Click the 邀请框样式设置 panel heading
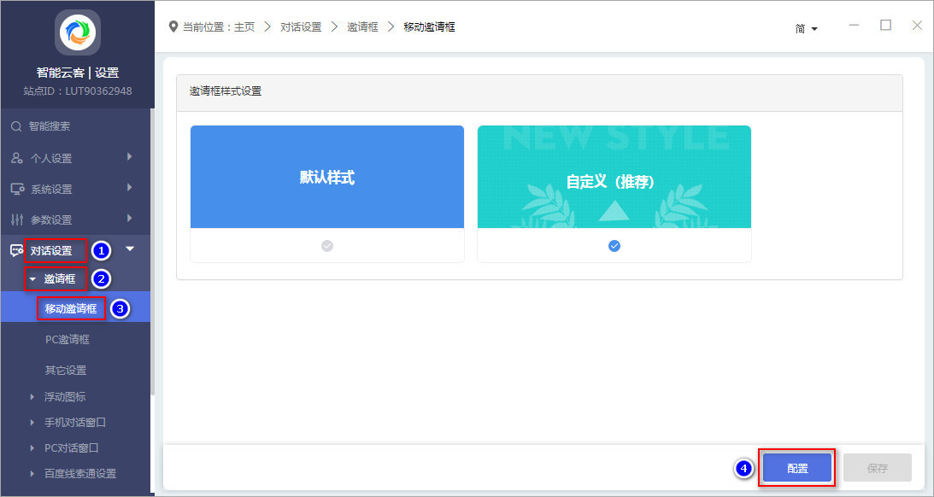The image size is (934, 497). pos(225,91)
